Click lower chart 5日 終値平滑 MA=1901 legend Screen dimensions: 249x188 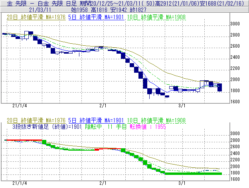(x=96, y=120)
